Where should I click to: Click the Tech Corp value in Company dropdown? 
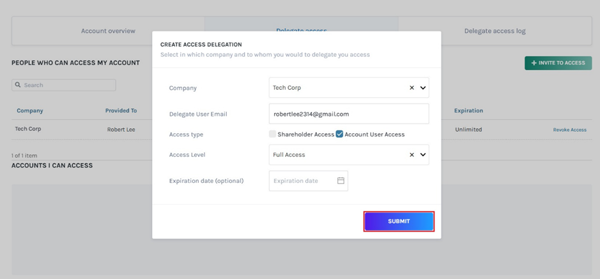coord(287,88)
